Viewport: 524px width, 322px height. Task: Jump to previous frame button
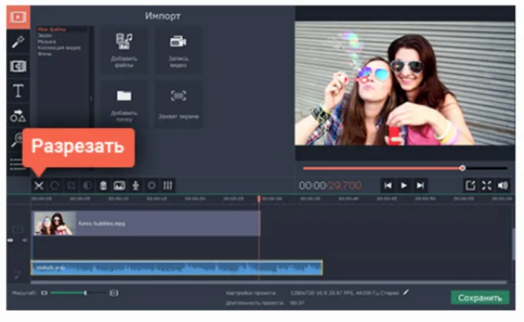tap(387, 186)
